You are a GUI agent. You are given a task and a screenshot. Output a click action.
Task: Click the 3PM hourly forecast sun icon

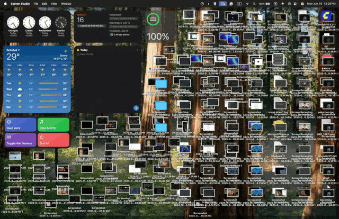click(31, 70)
